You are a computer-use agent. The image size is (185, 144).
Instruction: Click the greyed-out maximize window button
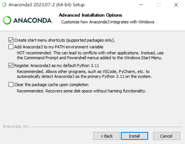pyautogui.click(x=158, y=5)
